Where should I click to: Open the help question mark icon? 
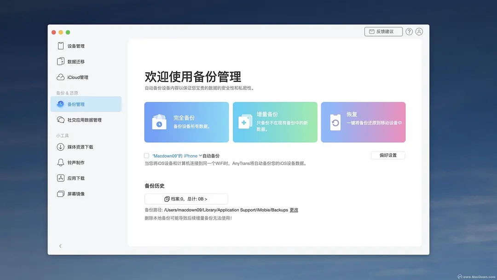(x=409, y=31)
